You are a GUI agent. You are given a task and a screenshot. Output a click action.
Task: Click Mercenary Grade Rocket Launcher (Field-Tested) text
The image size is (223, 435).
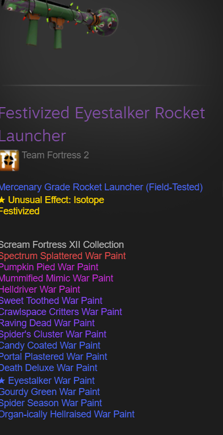pyautogui.click(x=101, y=187)
